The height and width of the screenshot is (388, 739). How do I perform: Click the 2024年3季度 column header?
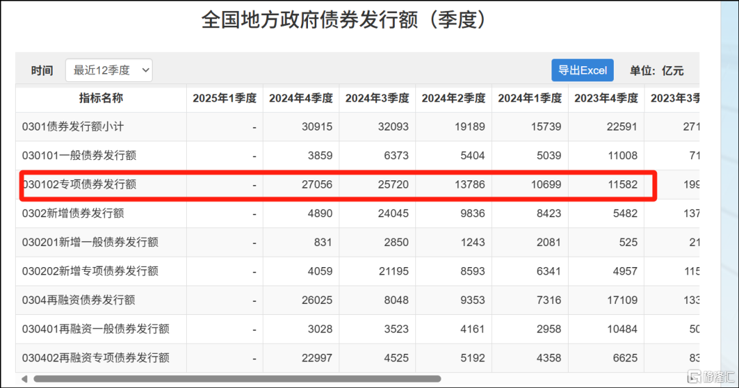tap(377, 98)
